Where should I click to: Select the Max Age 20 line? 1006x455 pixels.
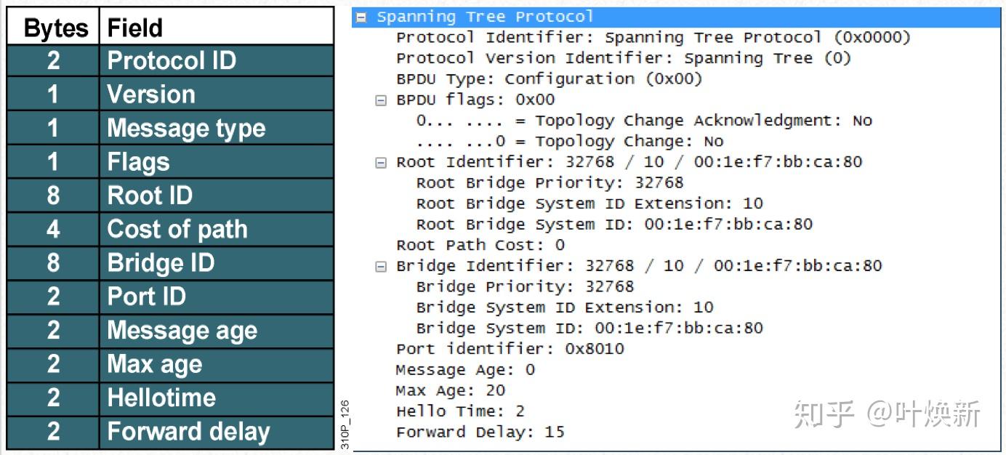click(450, 390)
